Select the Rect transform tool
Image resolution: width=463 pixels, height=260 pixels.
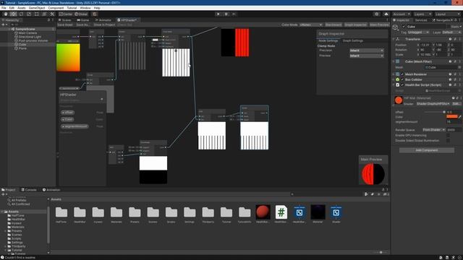[37, 14]
